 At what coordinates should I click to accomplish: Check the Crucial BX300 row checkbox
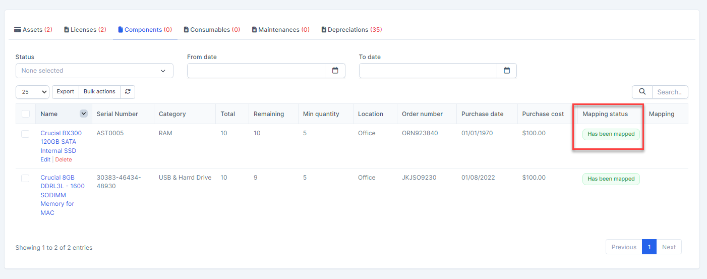click(25, 134)
